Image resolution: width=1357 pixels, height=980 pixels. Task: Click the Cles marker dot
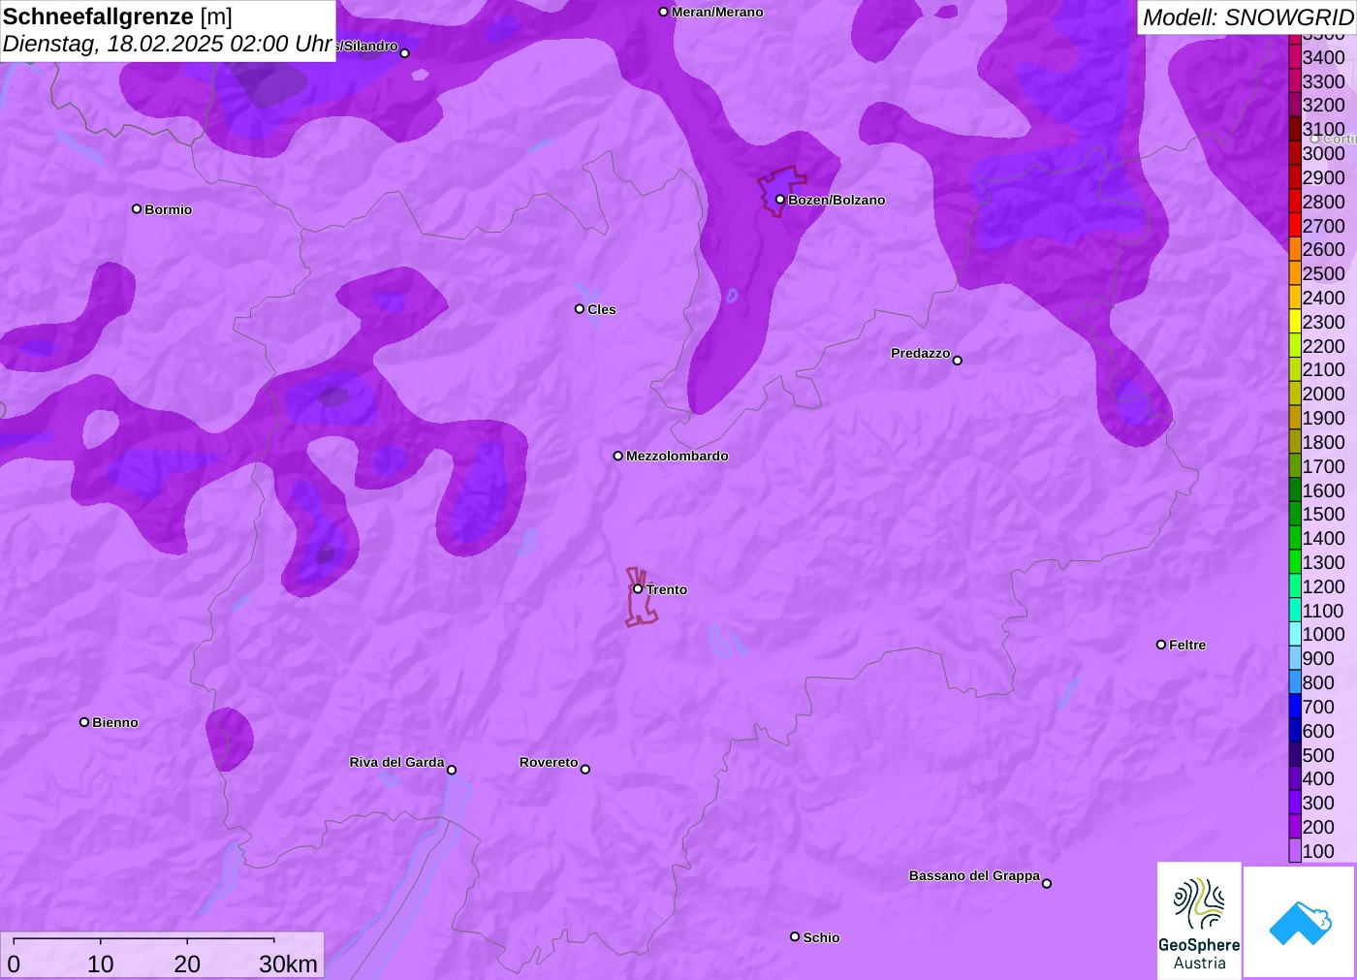click(580, 309)
